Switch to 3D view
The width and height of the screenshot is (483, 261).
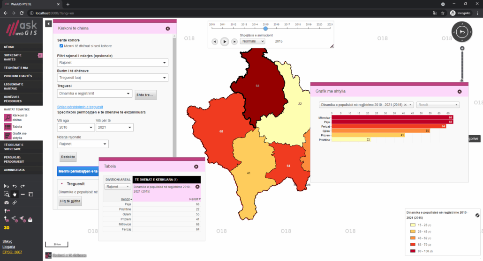[7, 227]
